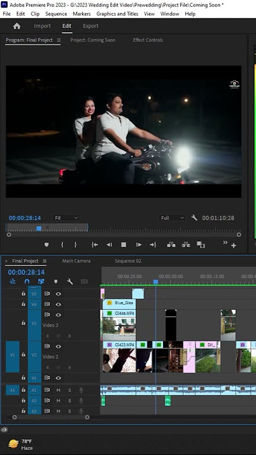Stop playback in Program monitor
This screenshot has width=256, height=455.
(x=124, y=245)
